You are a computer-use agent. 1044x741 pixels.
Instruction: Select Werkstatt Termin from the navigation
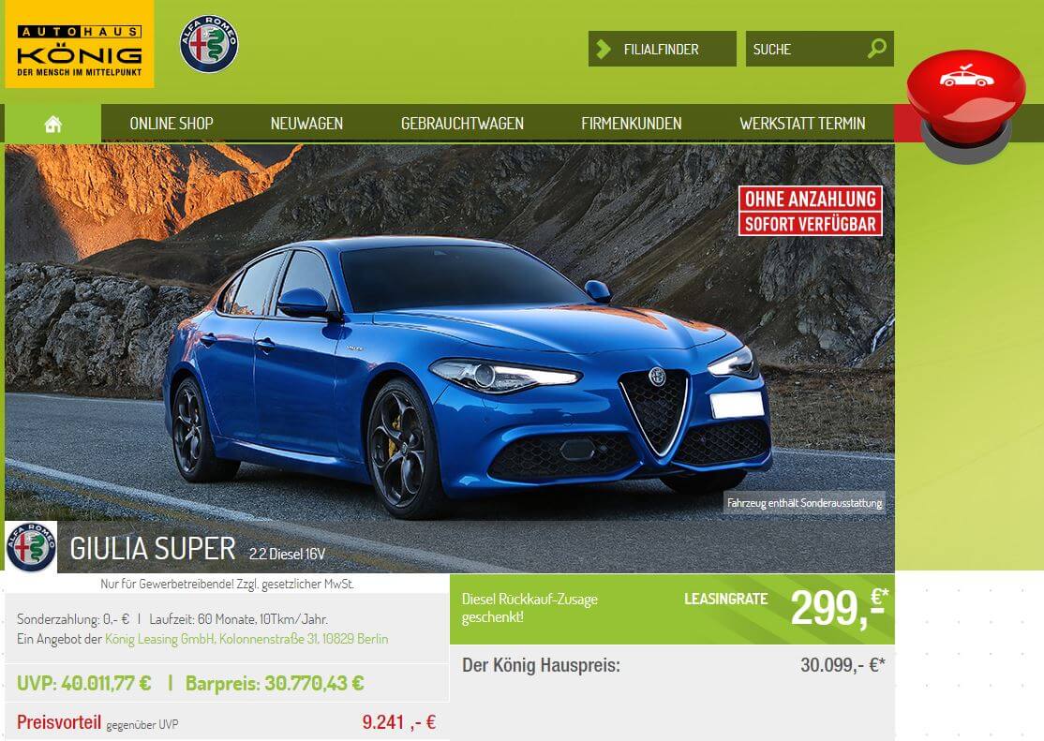[x=802, y=124]
